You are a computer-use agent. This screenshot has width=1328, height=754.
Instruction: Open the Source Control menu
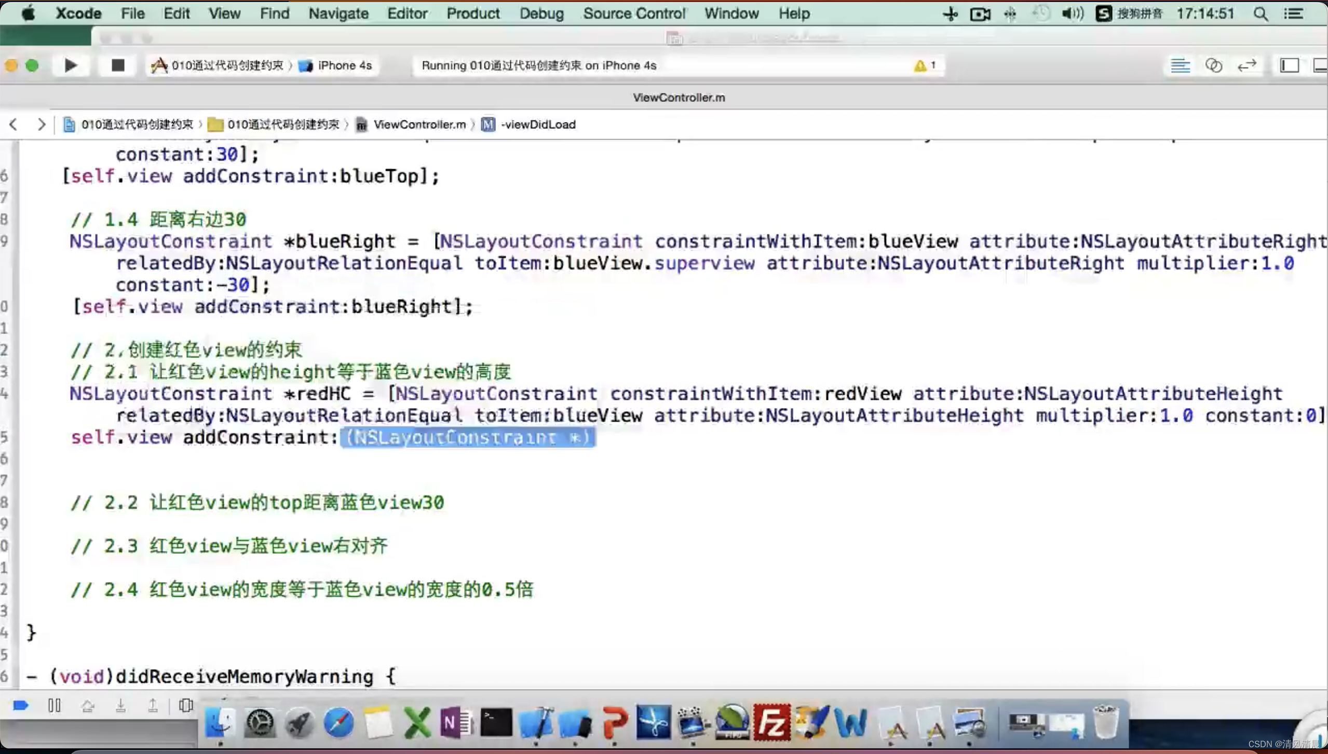pyautogui.click(x=634, y=14)
